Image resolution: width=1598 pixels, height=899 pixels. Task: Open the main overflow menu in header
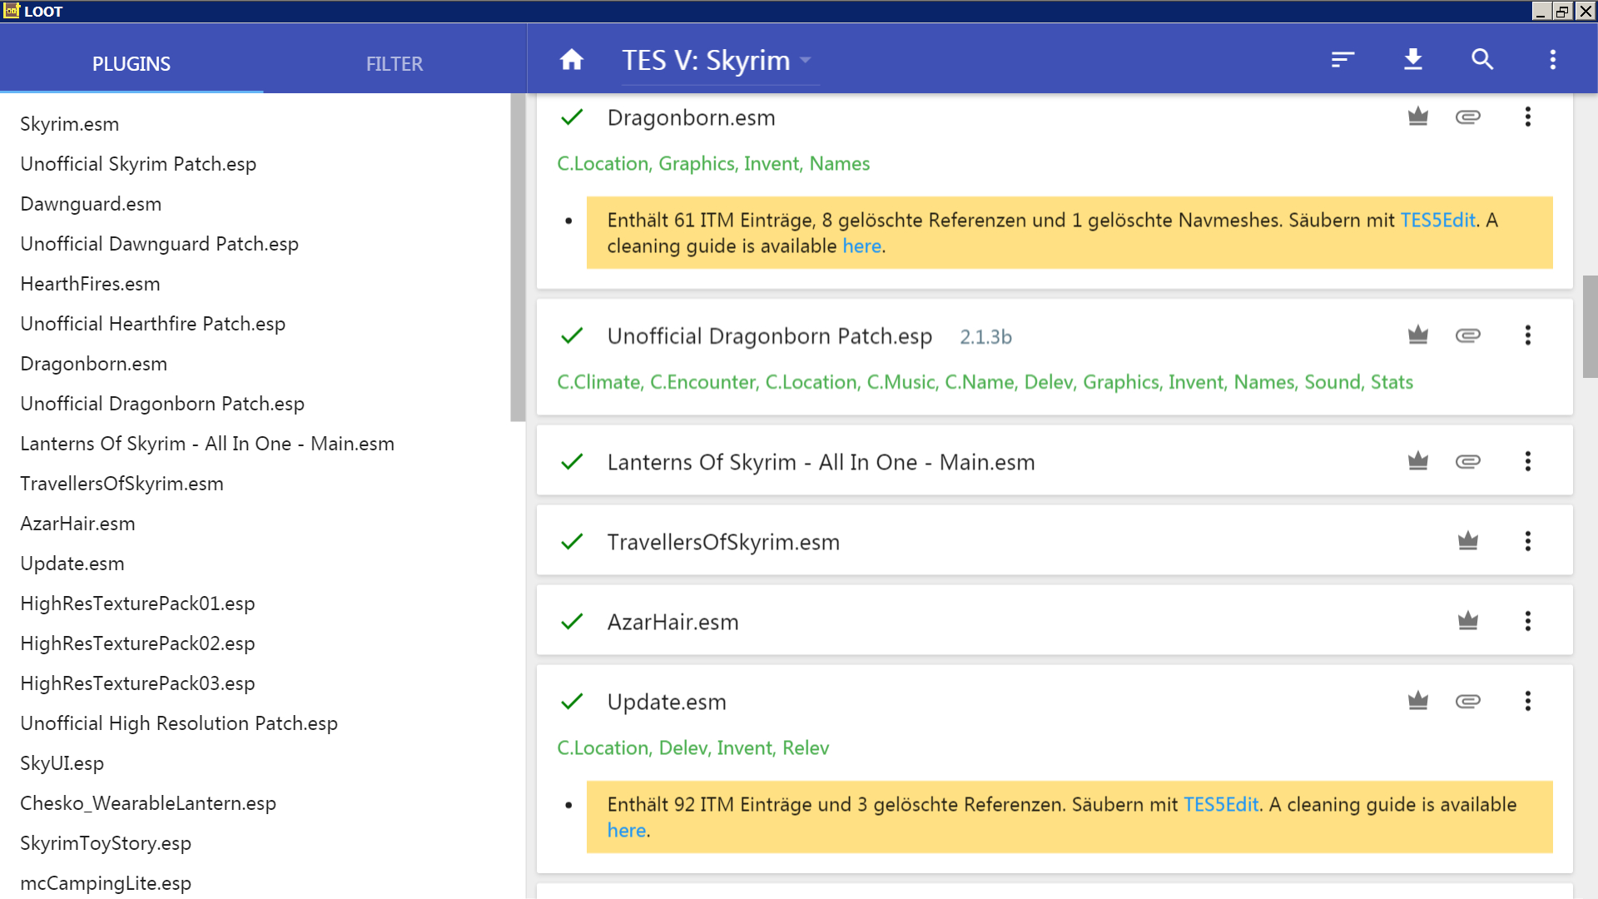point(1553,60)
